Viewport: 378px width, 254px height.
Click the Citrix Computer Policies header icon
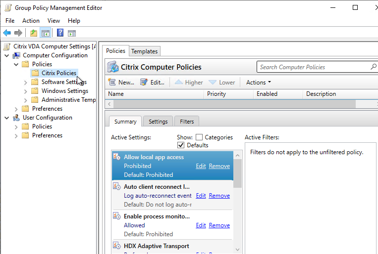(113, 67)
